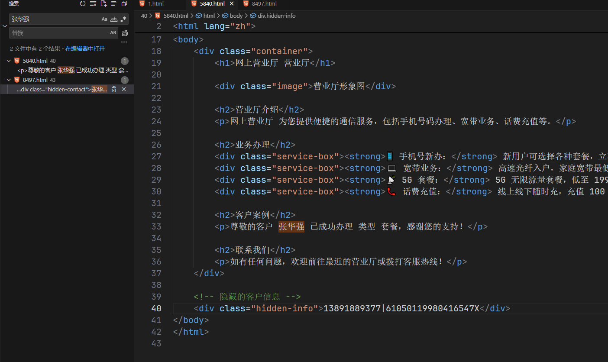This screenshot has width=608, height=362.
Task: Click match count badge for 8497.html
Action: tap(124, 80)
